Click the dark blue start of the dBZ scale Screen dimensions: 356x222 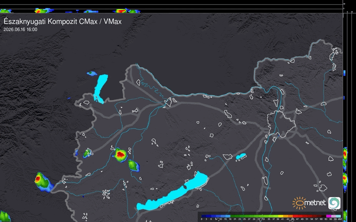point(204,216)
